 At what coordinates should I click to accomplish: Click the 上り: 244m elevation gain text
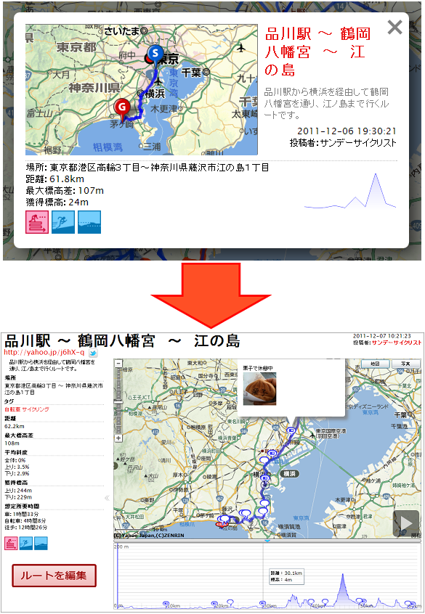[x=18, y=491]
